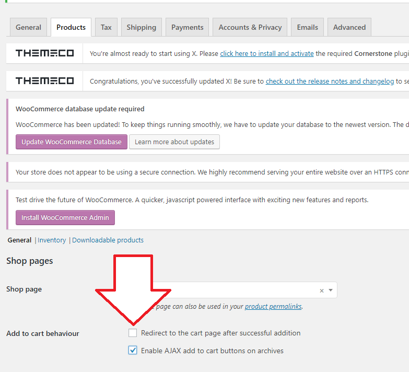Open the Inventory sub-section link
This screenshot has width=409, height=372.
point(52,240)
